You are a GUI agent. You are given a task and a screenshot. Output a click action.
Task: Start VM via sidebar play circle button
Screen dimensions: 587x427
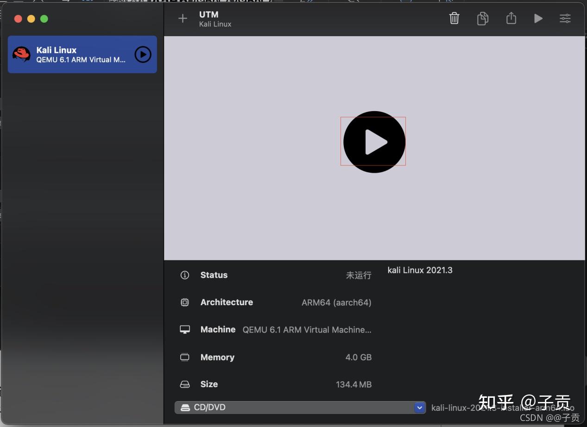point(143,54)
